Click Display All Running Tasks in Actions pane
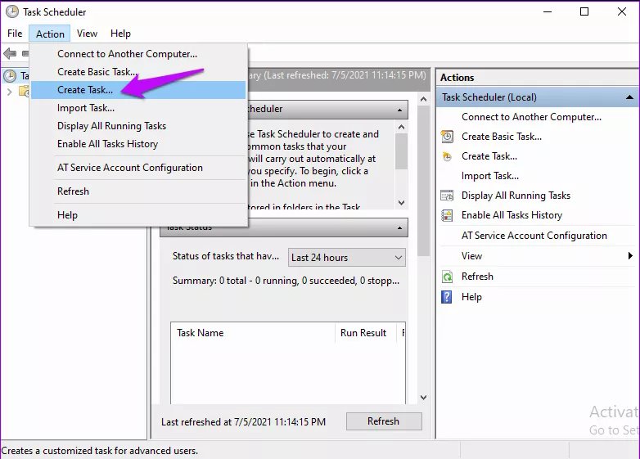The width and height of the screenshot is (640, 459). pyautogui.click(x=516, y=196)
